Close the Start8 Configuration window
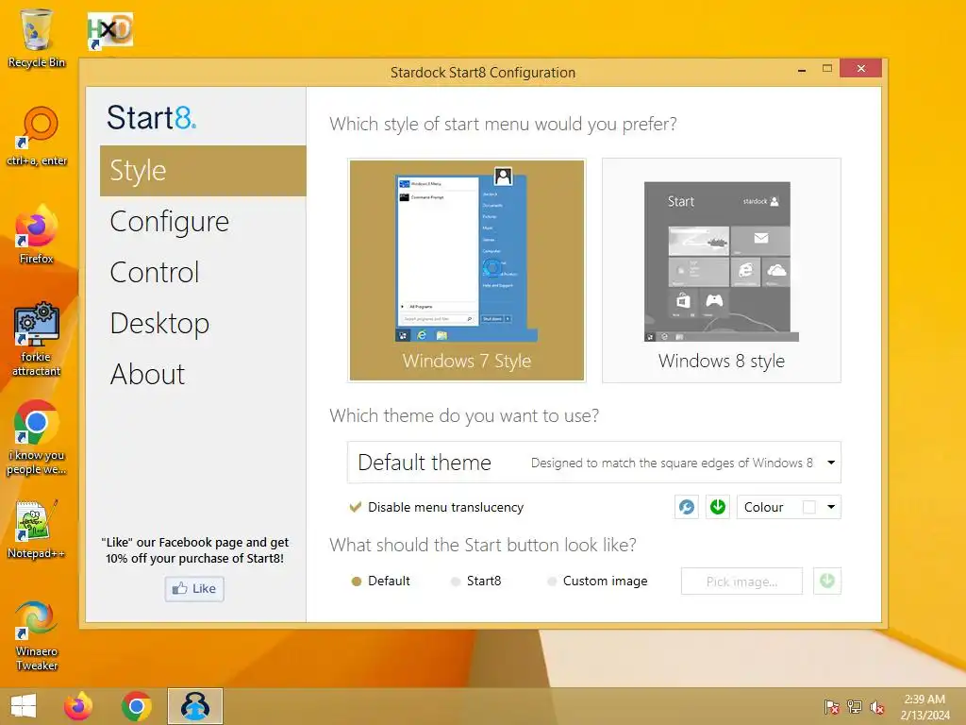The width and height of the screenshot is (966, 725). point(860,68)
